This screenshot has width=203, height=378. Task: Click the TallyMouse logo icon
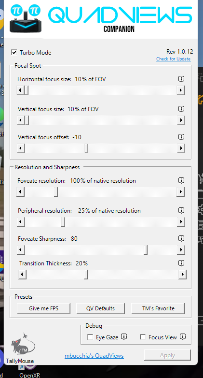pos(23,344)
